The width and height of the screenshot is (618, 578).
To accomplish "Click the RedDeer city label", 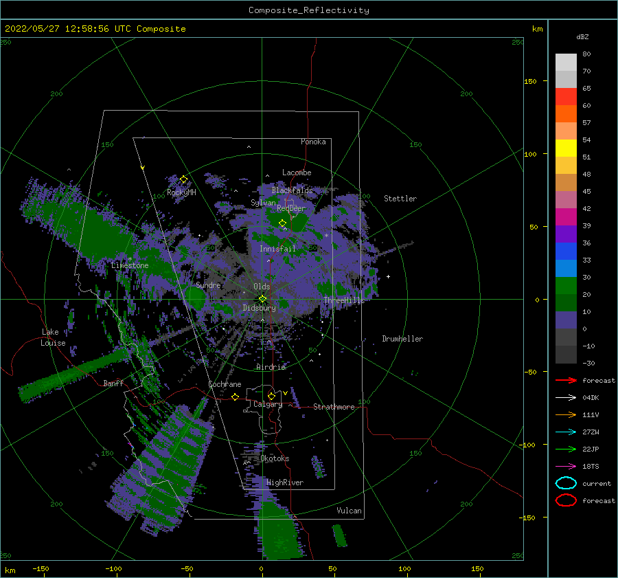I will coord(291,208).
